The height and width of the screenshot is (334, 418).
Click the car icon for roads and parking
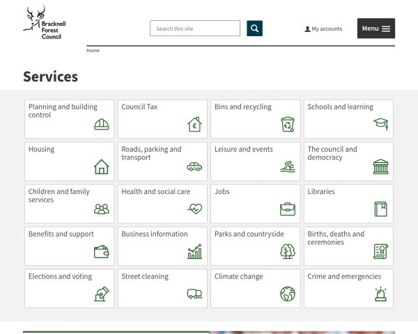(x=194, y=167)
